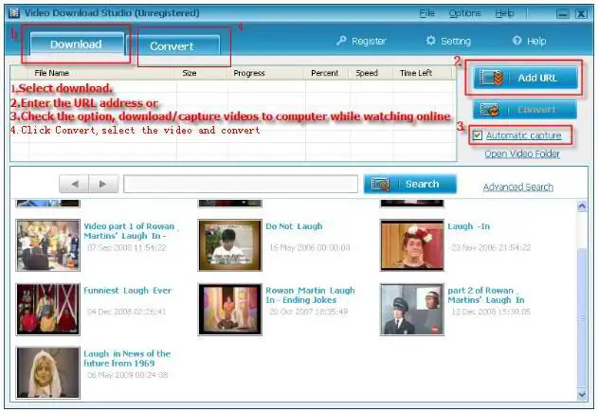This screenshot has width=598, height=412.
Task: Open part 2 of Rowan Martins thumbnail
Action: point(412,310)
